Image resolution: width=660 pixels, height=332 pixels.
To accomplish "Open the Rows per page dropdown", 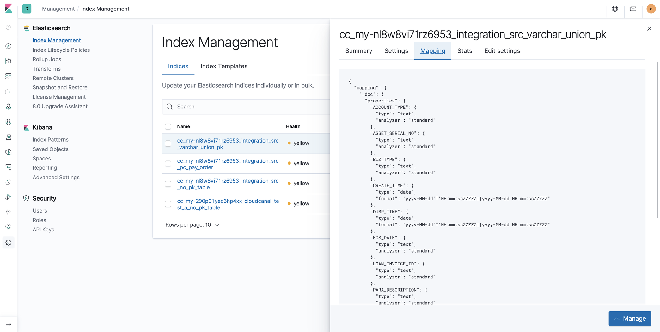I will 192,225.
